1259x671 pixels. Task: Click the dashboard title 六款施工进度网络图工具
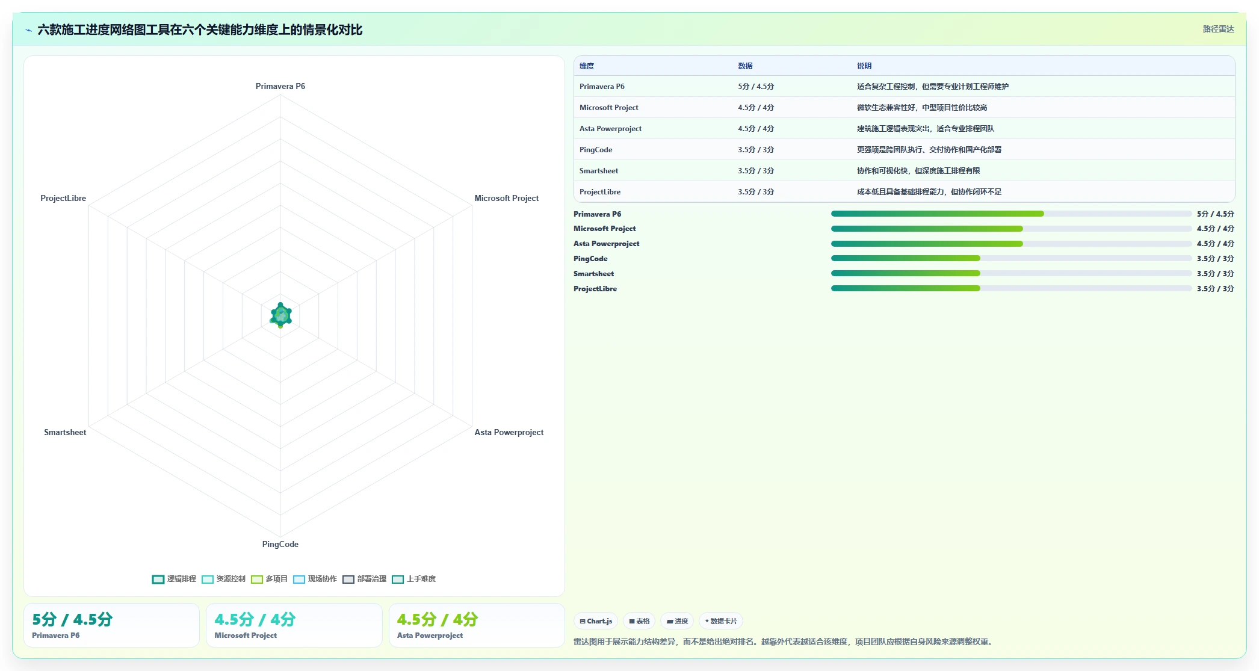click(x=200, y=29)
